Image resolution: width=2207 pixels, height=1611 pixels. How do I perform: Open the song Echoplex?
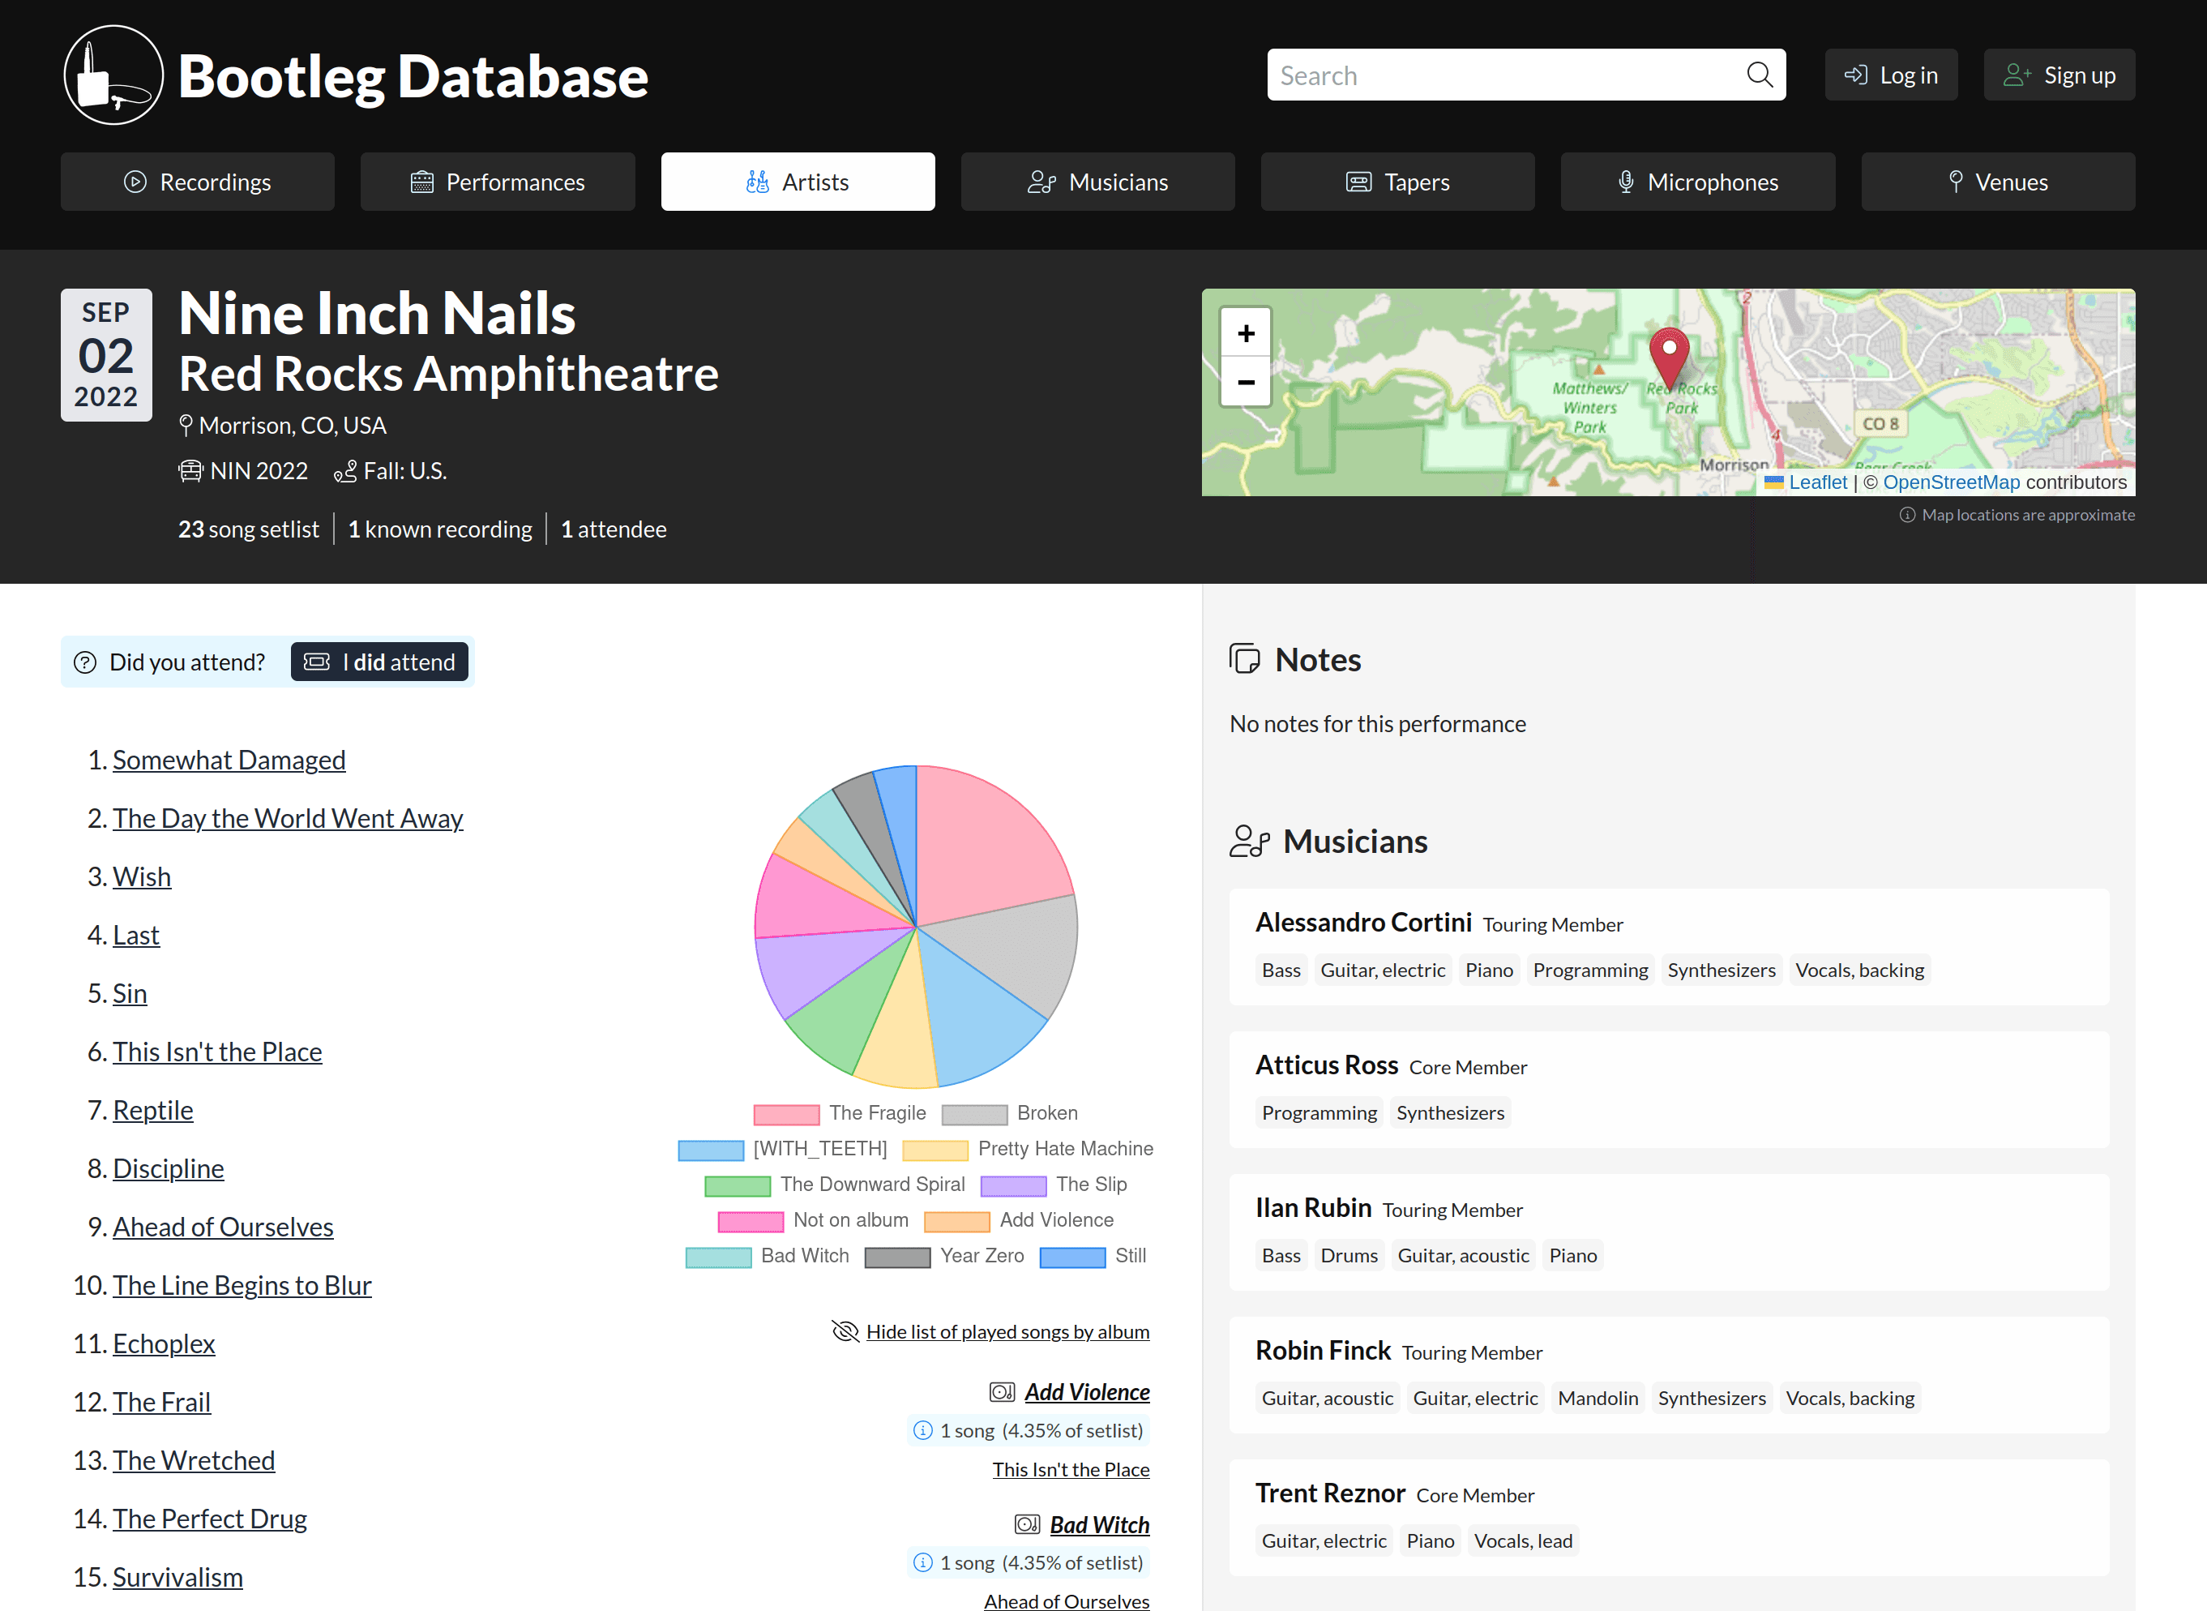coord(164,1343)
